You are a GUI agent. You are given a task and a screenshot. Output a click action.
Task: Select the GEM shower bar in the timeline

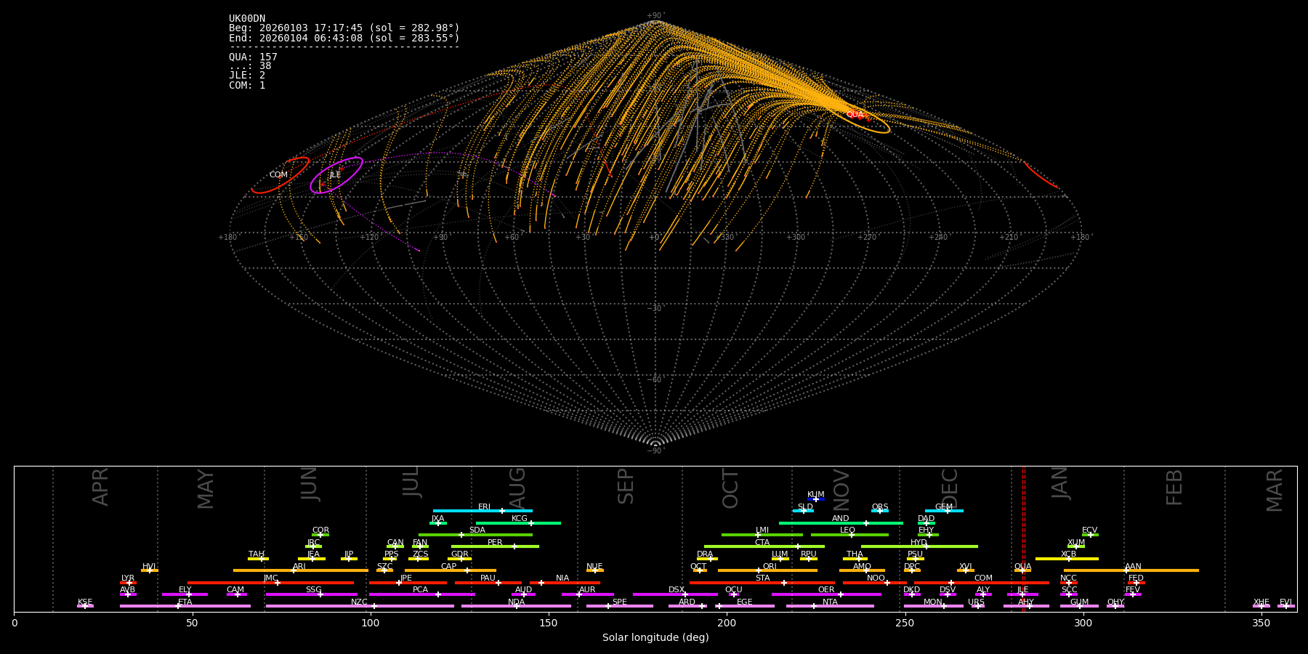click(943, 511)
